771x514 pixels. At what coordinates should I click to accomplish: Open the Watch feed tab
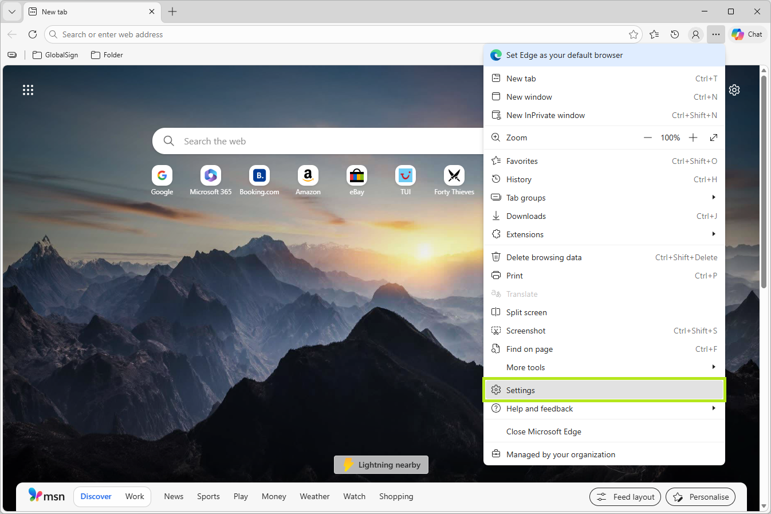point(355,496)
